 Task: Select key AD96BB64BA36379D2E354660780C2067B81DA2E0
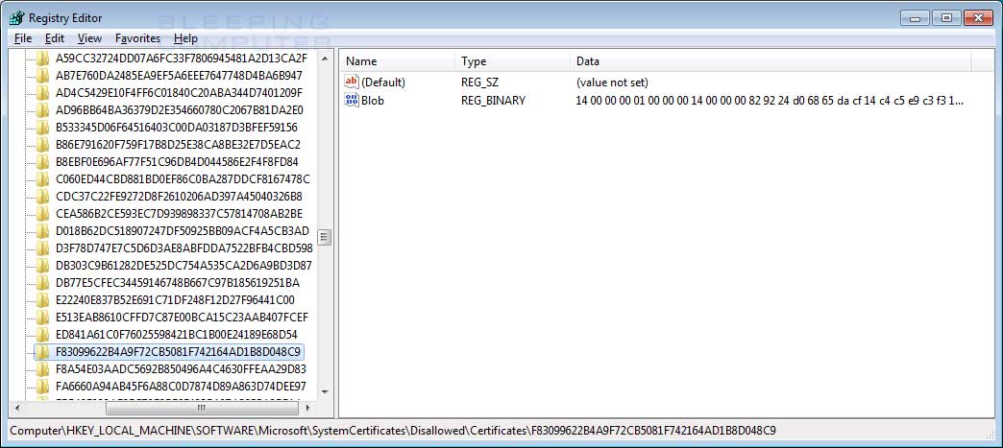pos(180,110)
